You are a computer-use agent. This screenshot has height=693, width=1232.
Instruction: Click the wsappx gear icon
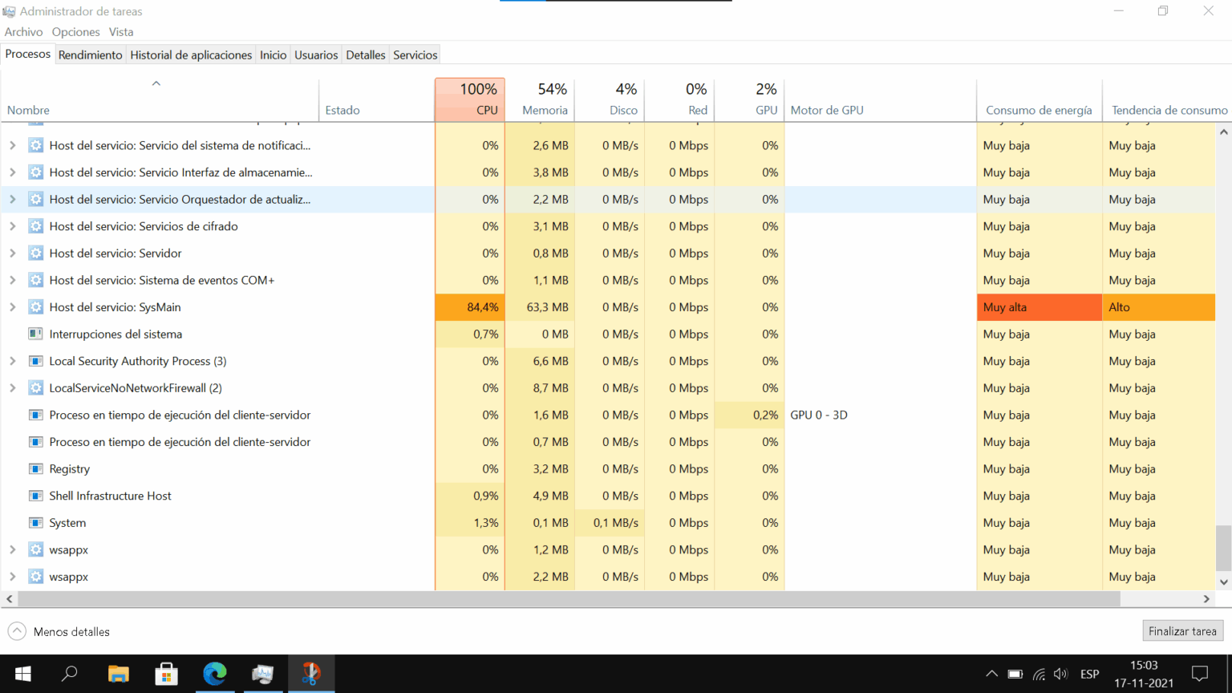[x=35, y=549]
